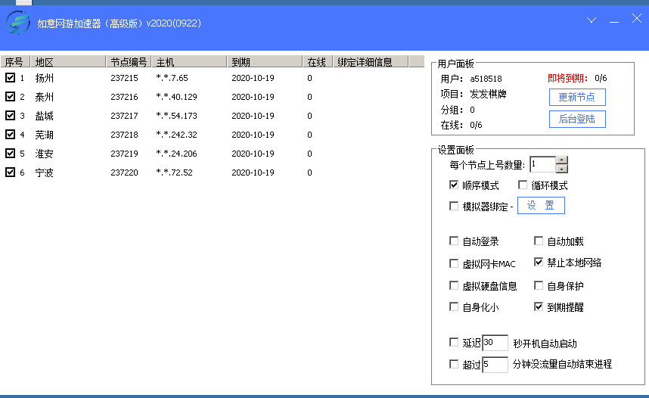The height and width of the screenshot is (398, 649).
Task: Uncheck the row 4 芜湖 node checkbox
Action: tap(10, 134)
